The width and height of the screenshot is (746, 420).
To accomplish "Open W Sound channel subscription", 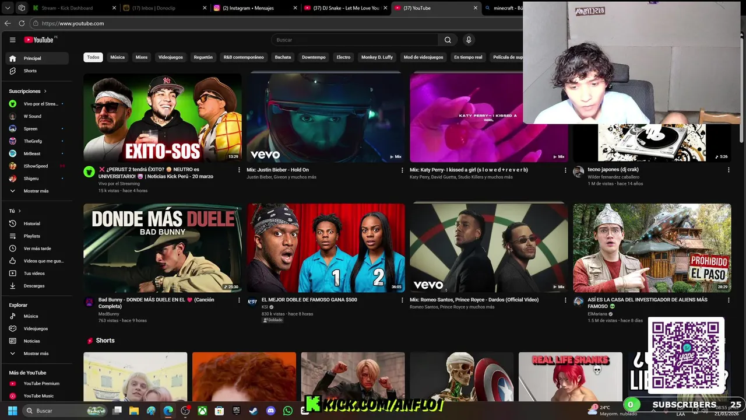I will 37,116.
